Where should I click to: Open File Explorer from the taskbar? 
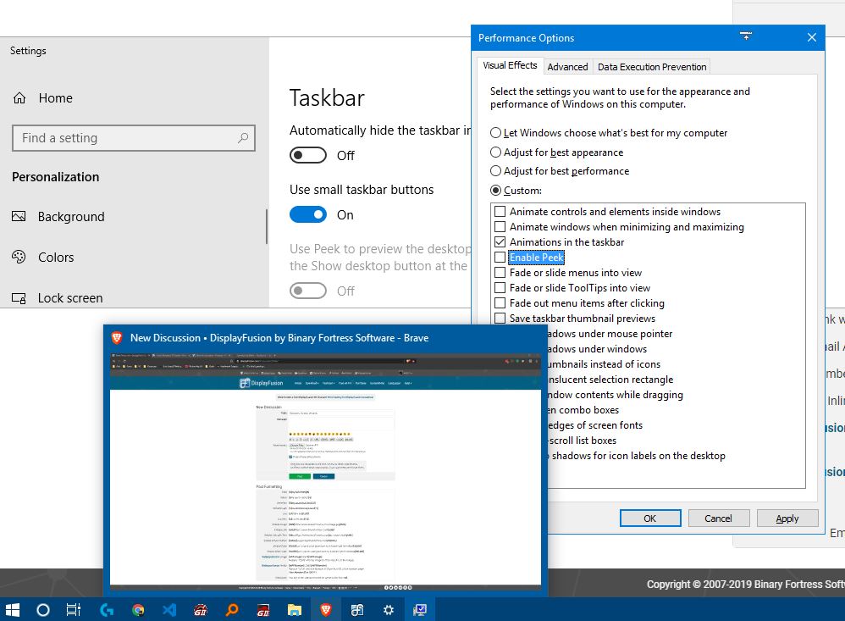point(294,609)
